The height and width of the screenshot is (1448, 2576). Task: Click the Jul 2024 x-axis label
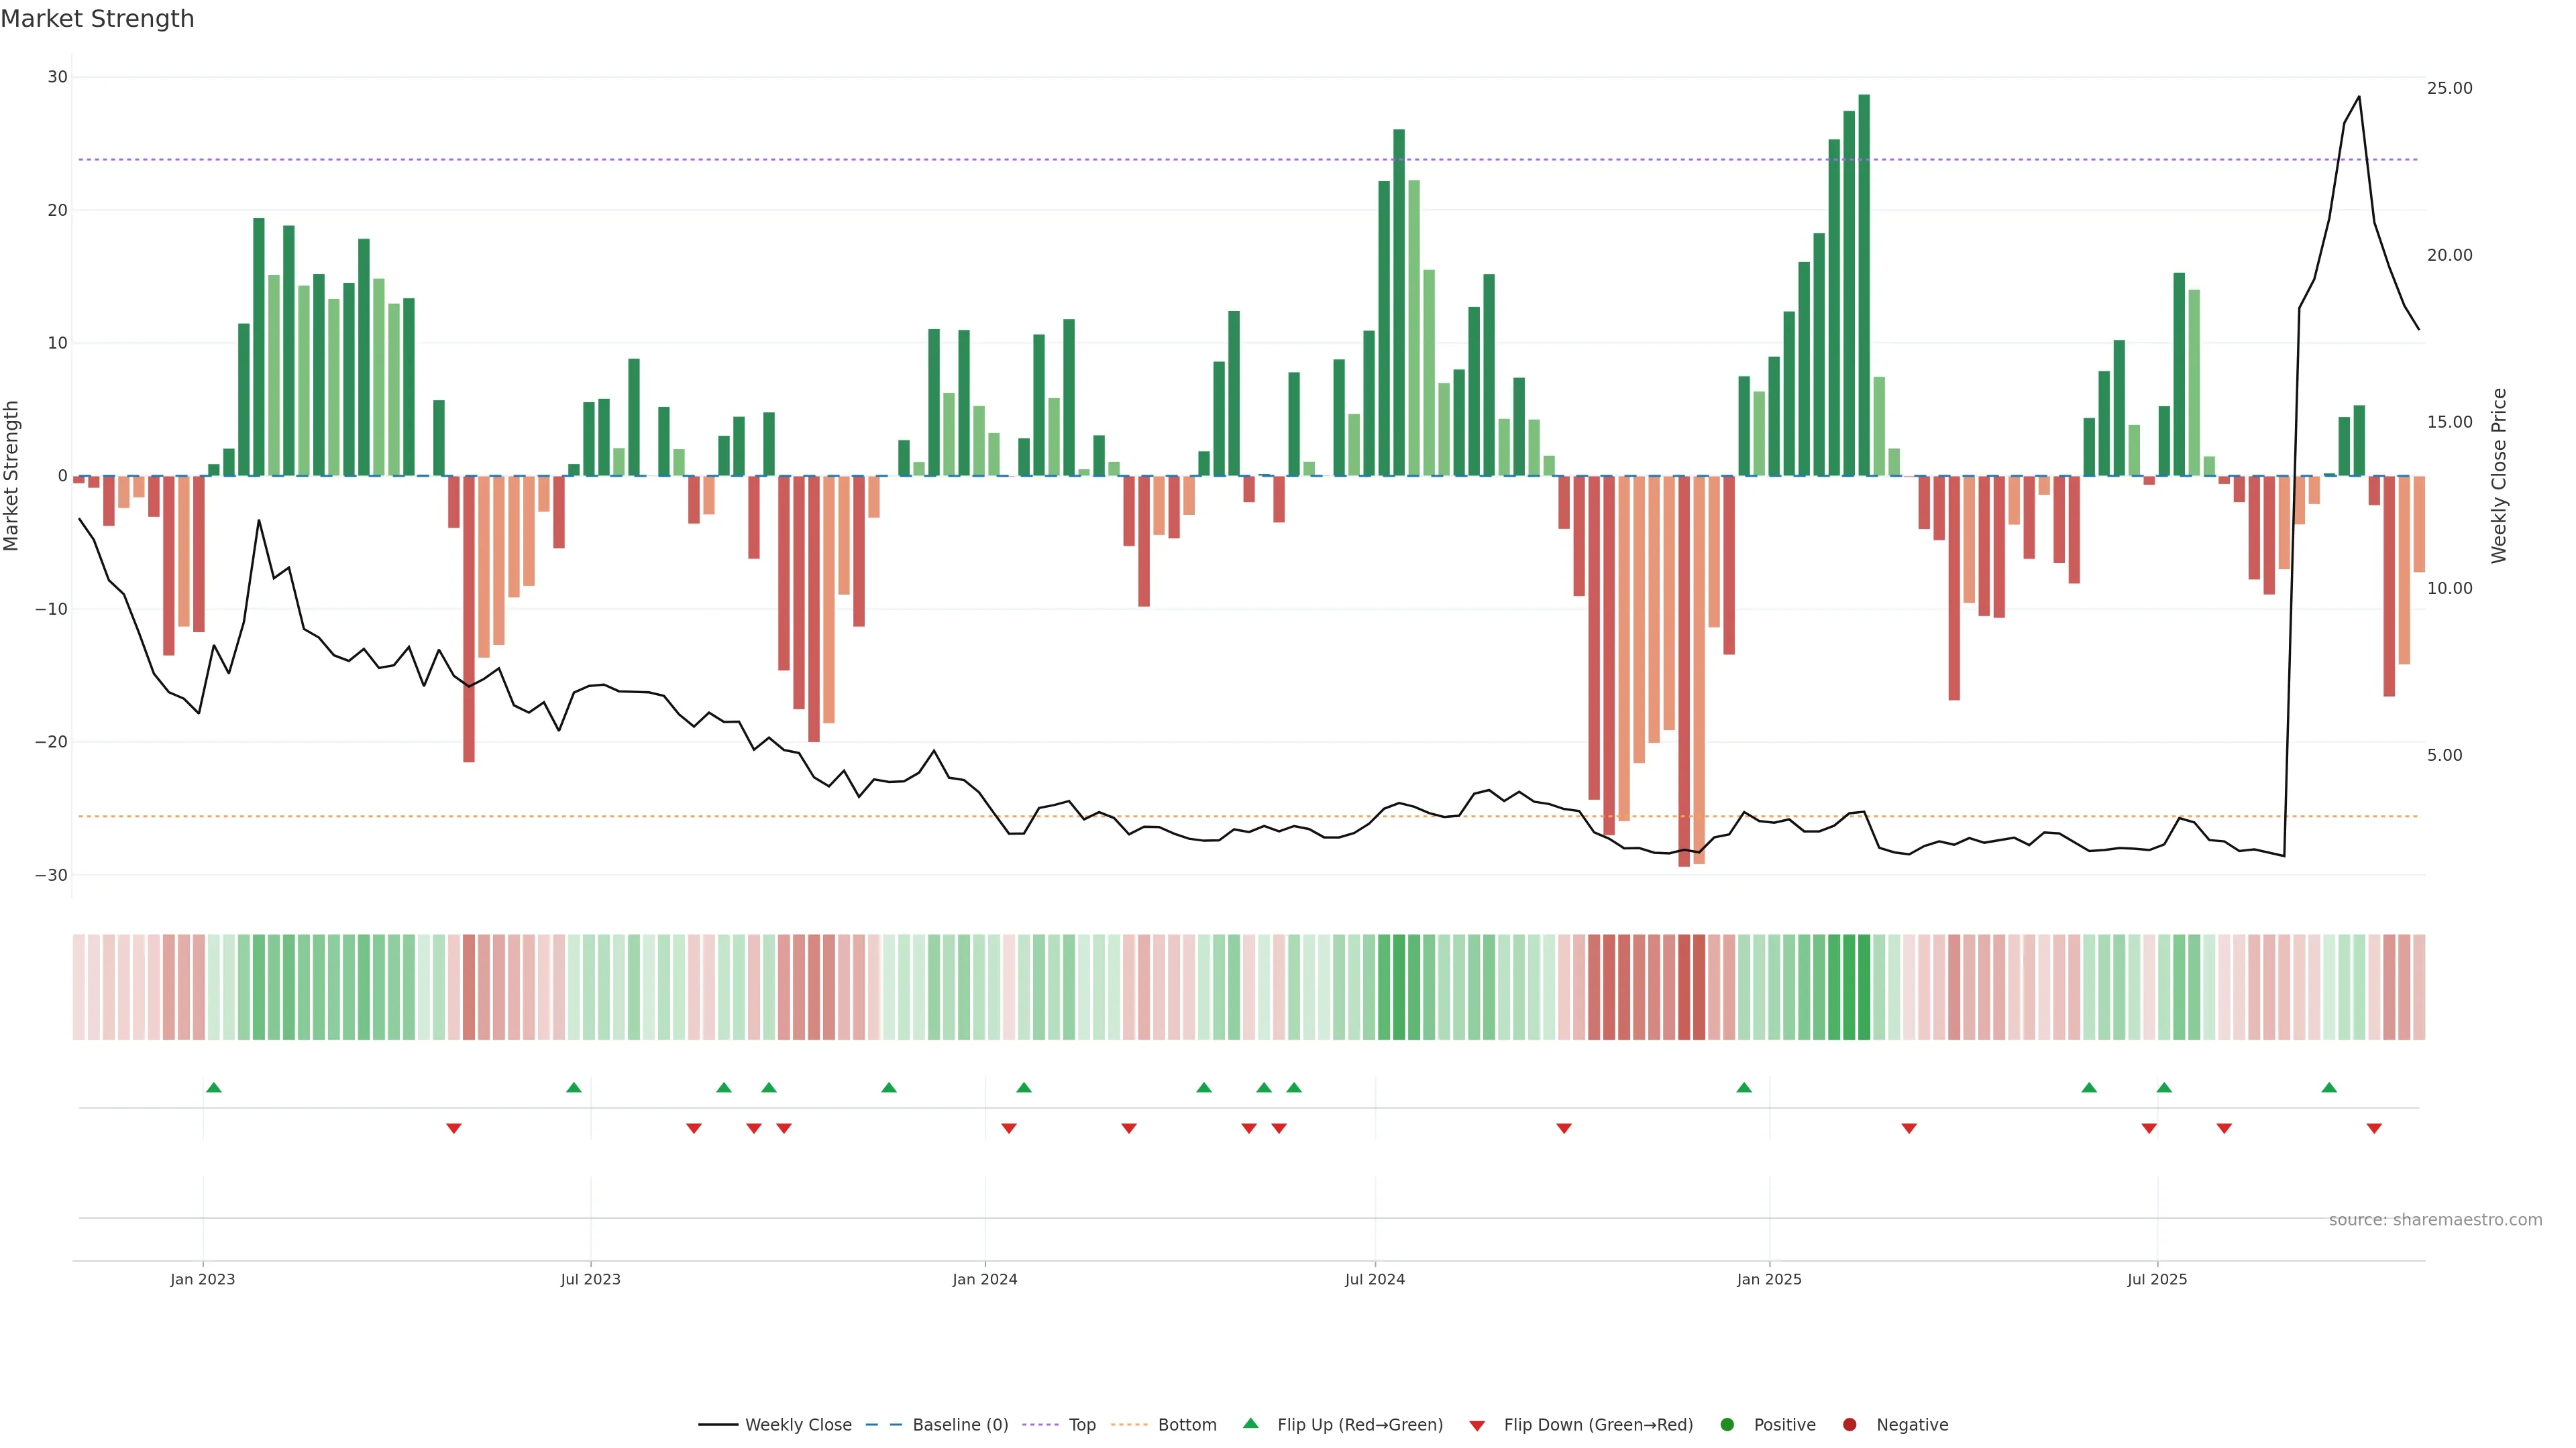(x=1374, y=1279)
